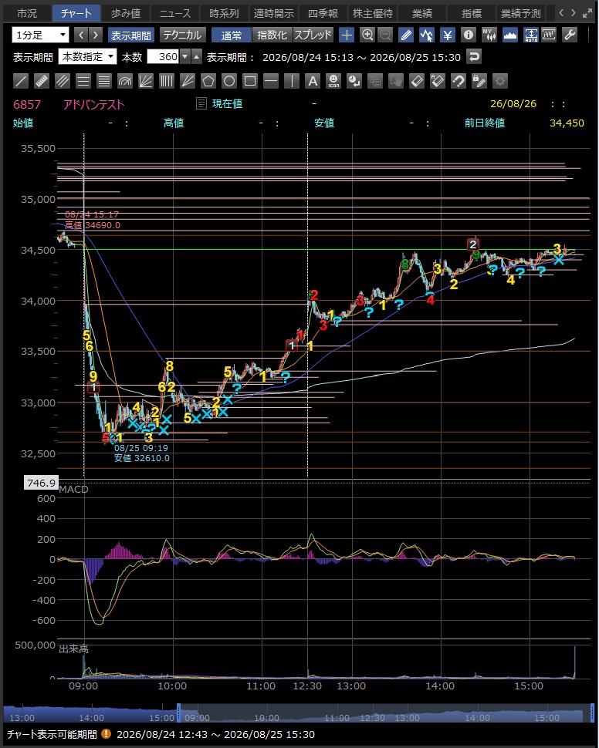Click the 746.9 MACD value label

tap(42, 483)
